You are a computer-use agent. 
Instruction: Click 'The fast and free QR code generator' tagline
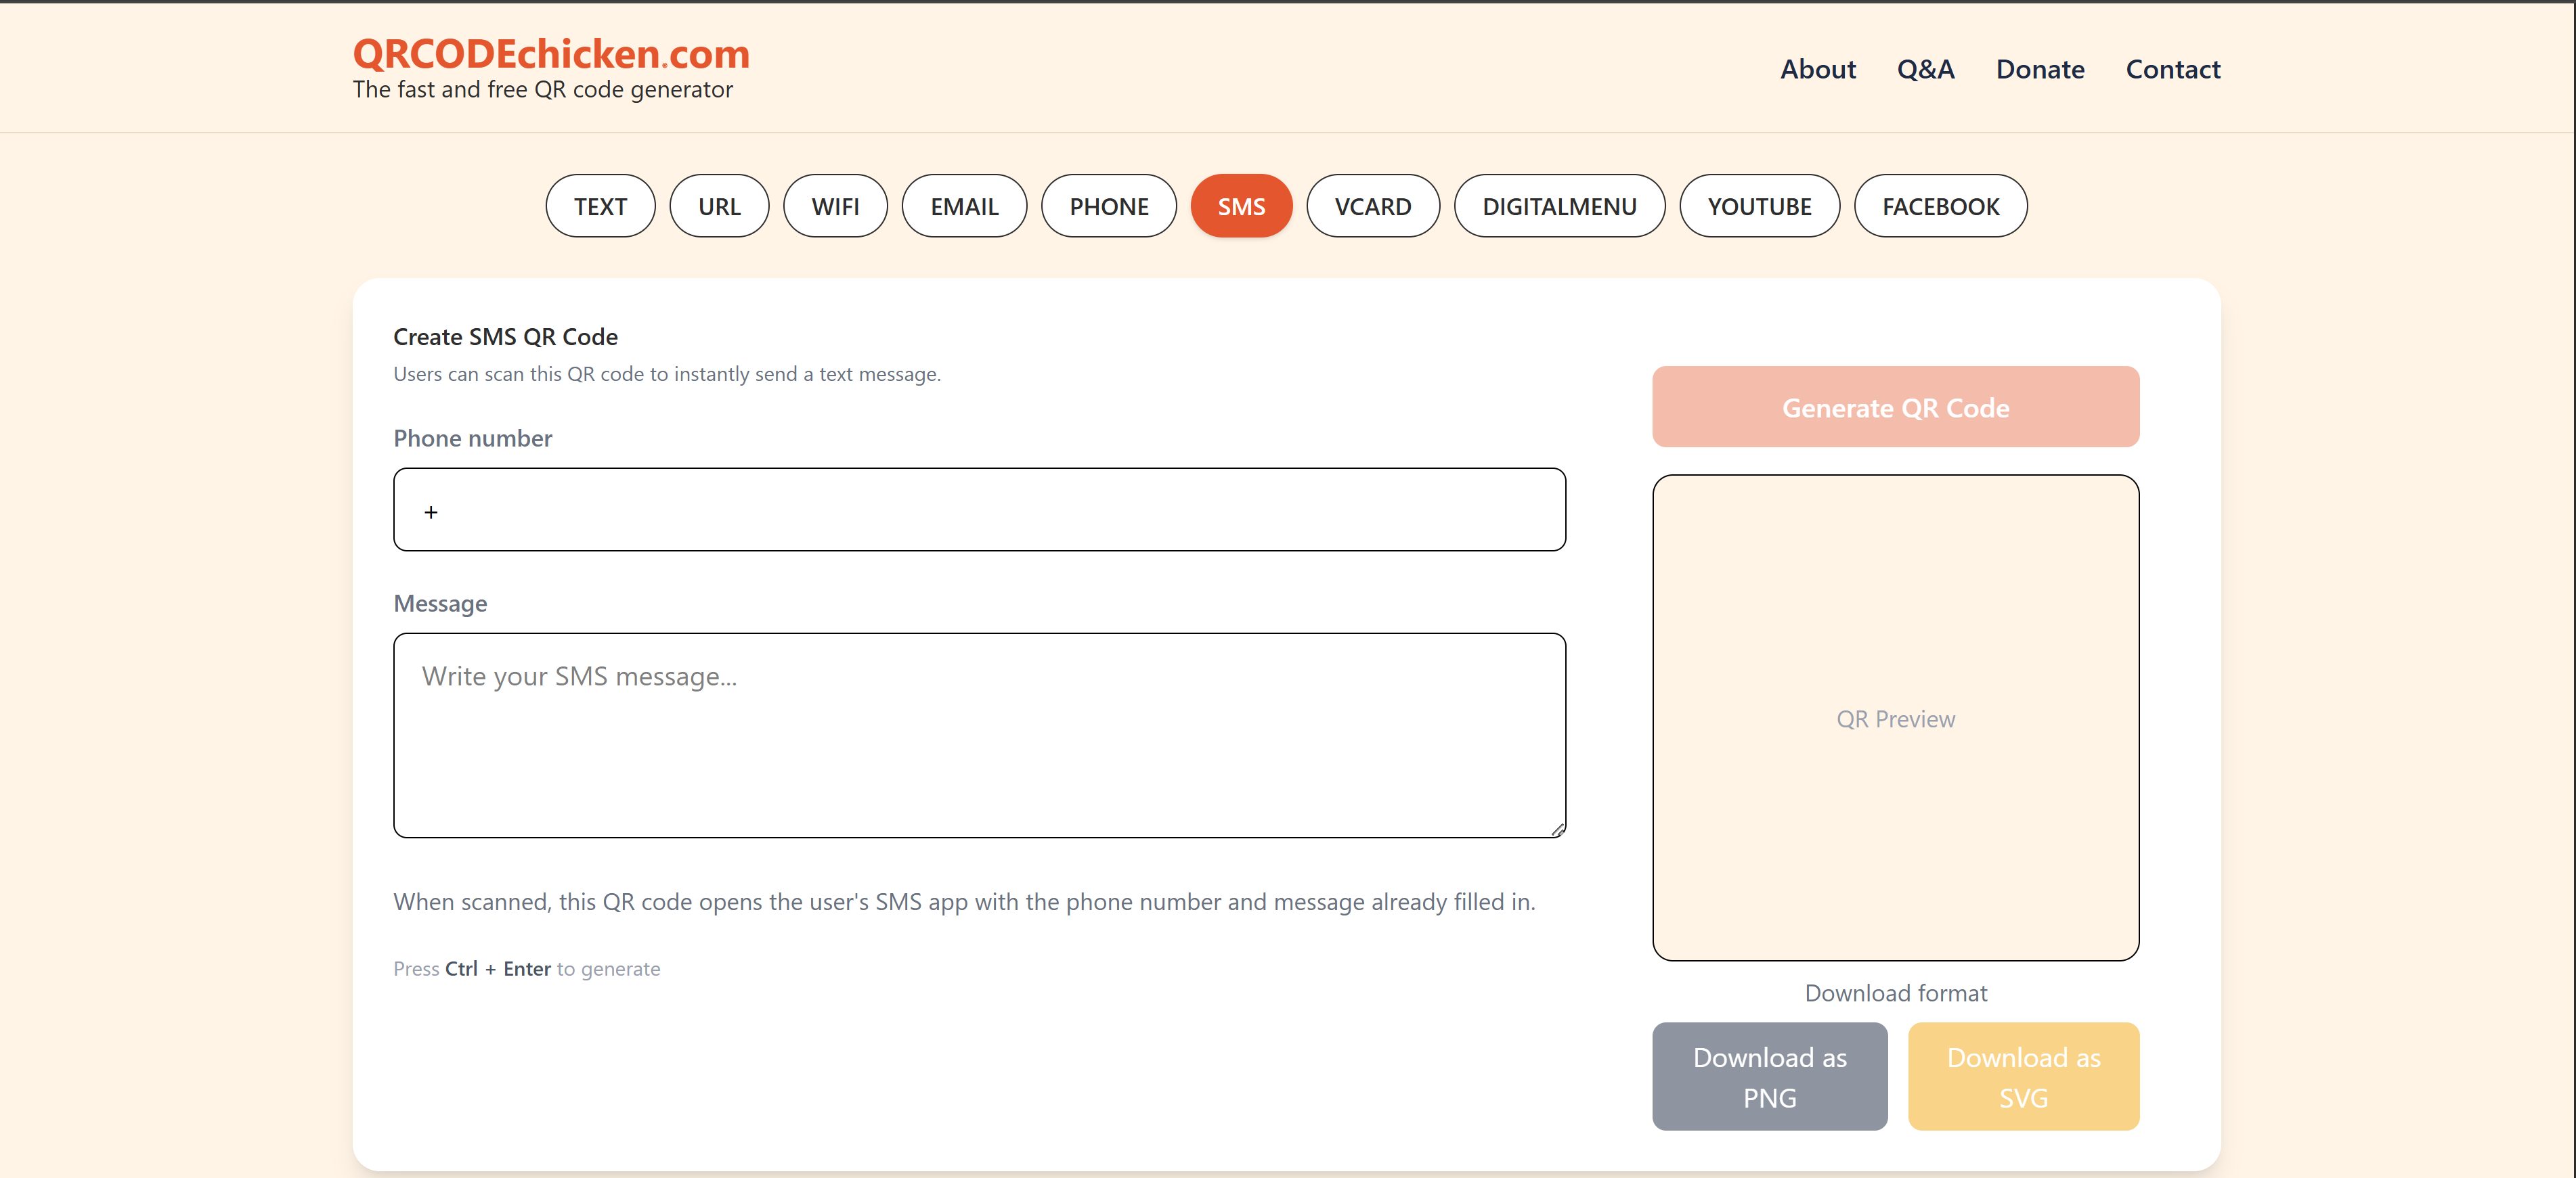coord(542,90)
